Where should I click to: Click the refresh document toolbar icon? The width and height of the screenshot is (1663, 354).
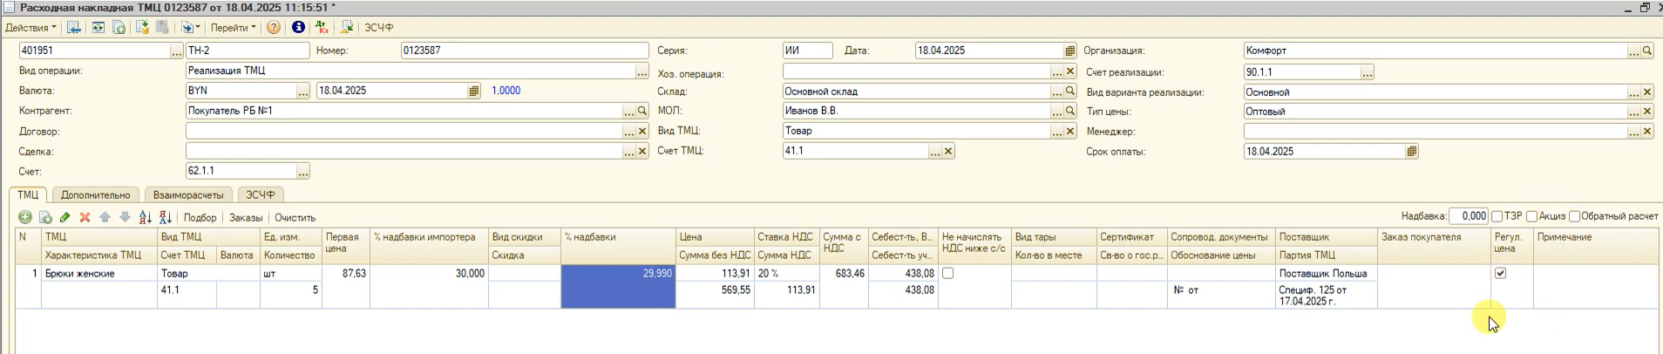pos(98,27)
